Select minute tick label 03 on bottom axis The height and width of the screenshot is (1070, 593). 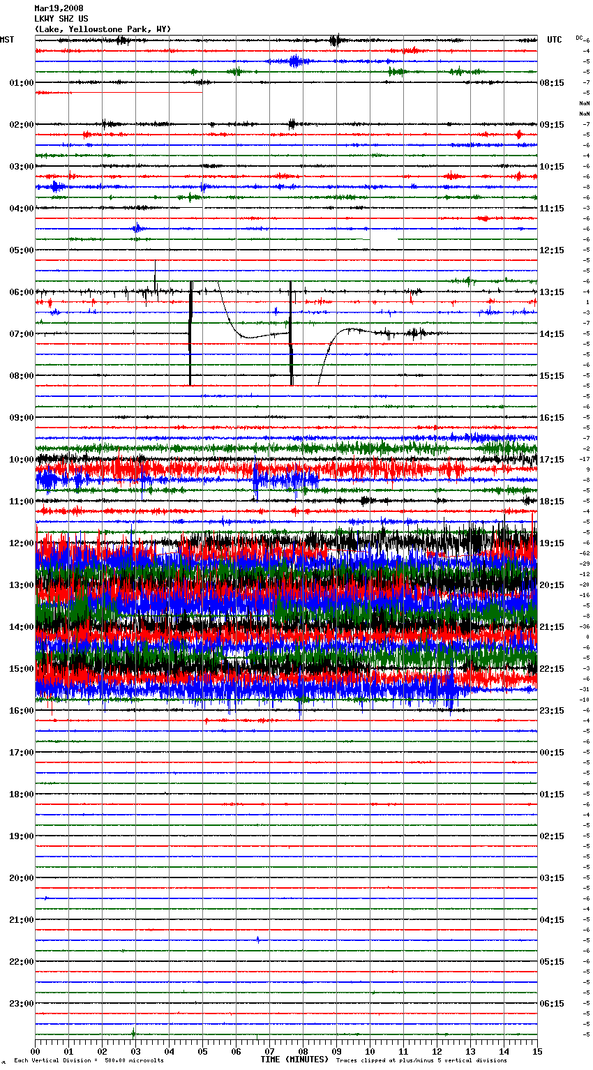(135, 1051)
